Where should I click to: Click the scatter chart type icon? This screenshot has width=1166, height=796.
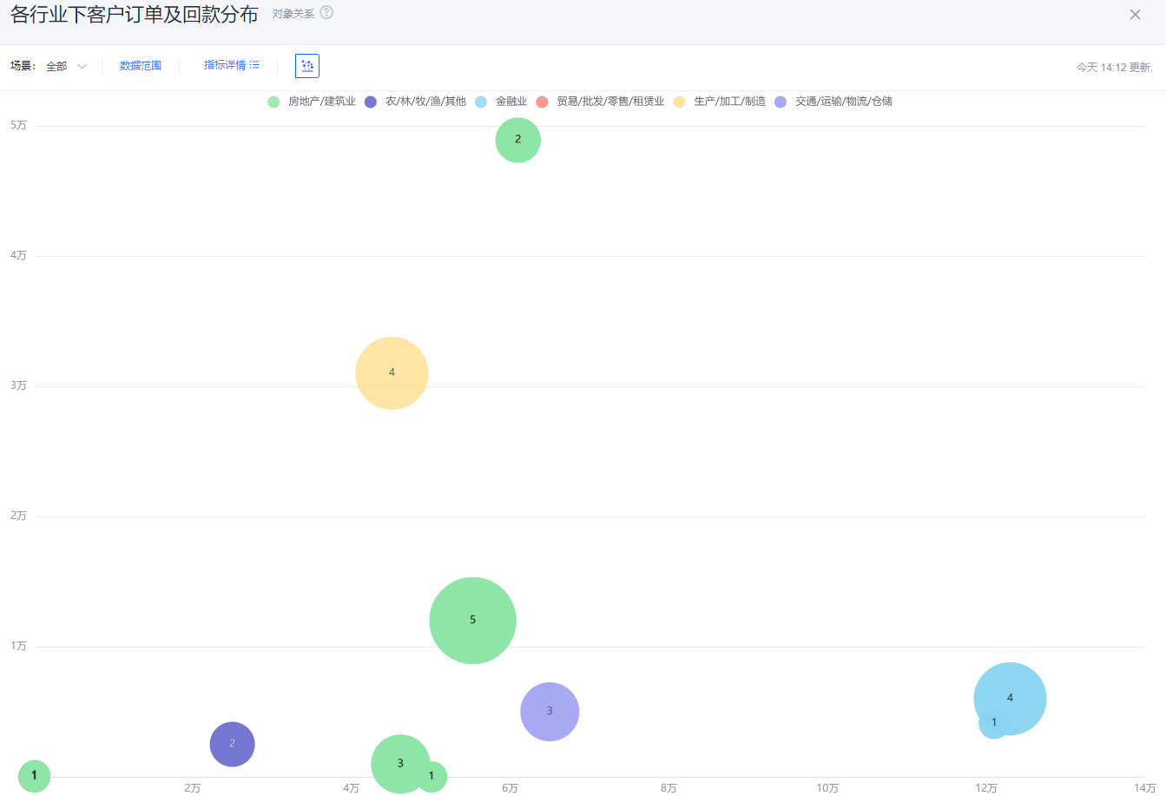point(307,66)
